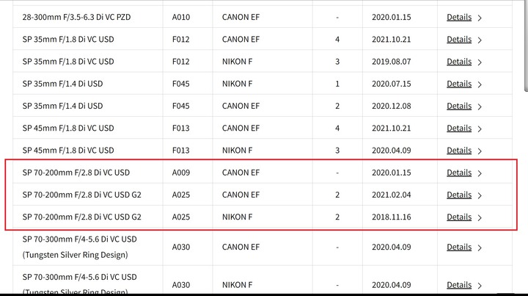Viewport: 528px width, 296px height.
Task: Click chevron arrow in F013 Canon EF row
Action: [480, 129]
